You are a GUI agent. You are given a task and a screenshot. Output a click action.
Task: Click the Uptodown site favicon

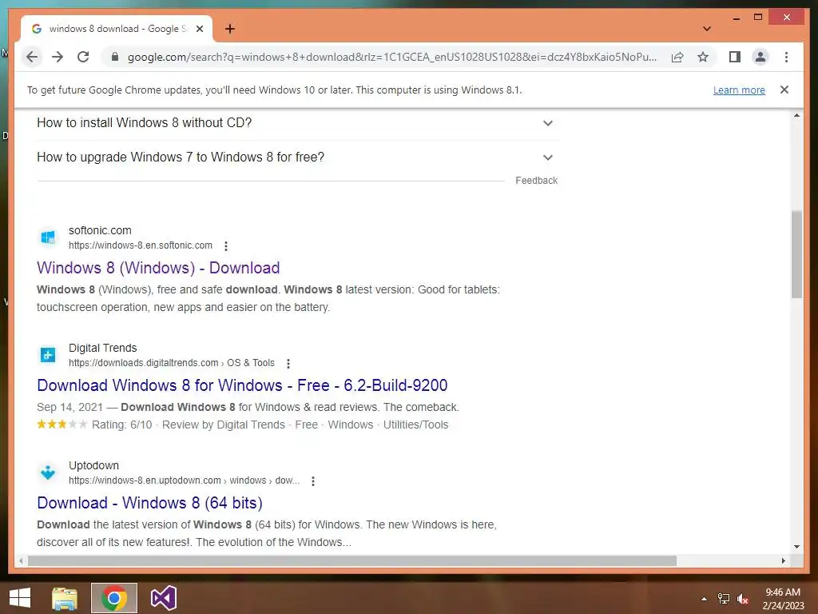(48, 472)
